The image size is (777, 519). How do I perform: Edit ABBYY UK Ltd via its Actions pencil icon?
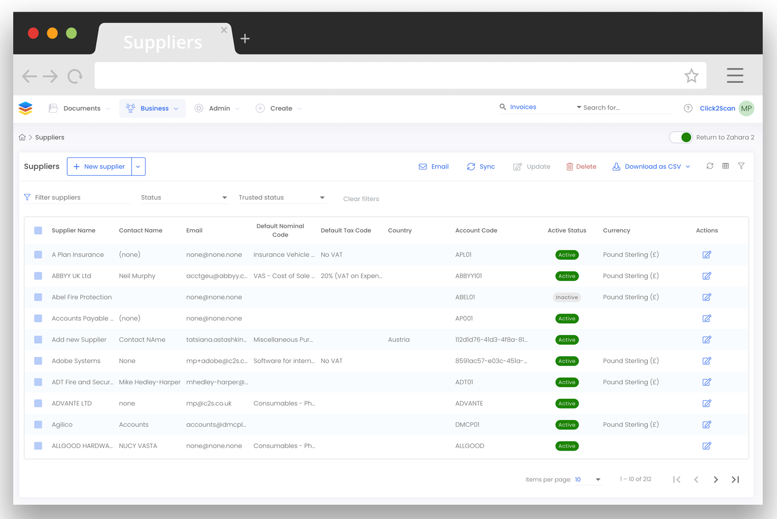(707, 275)
